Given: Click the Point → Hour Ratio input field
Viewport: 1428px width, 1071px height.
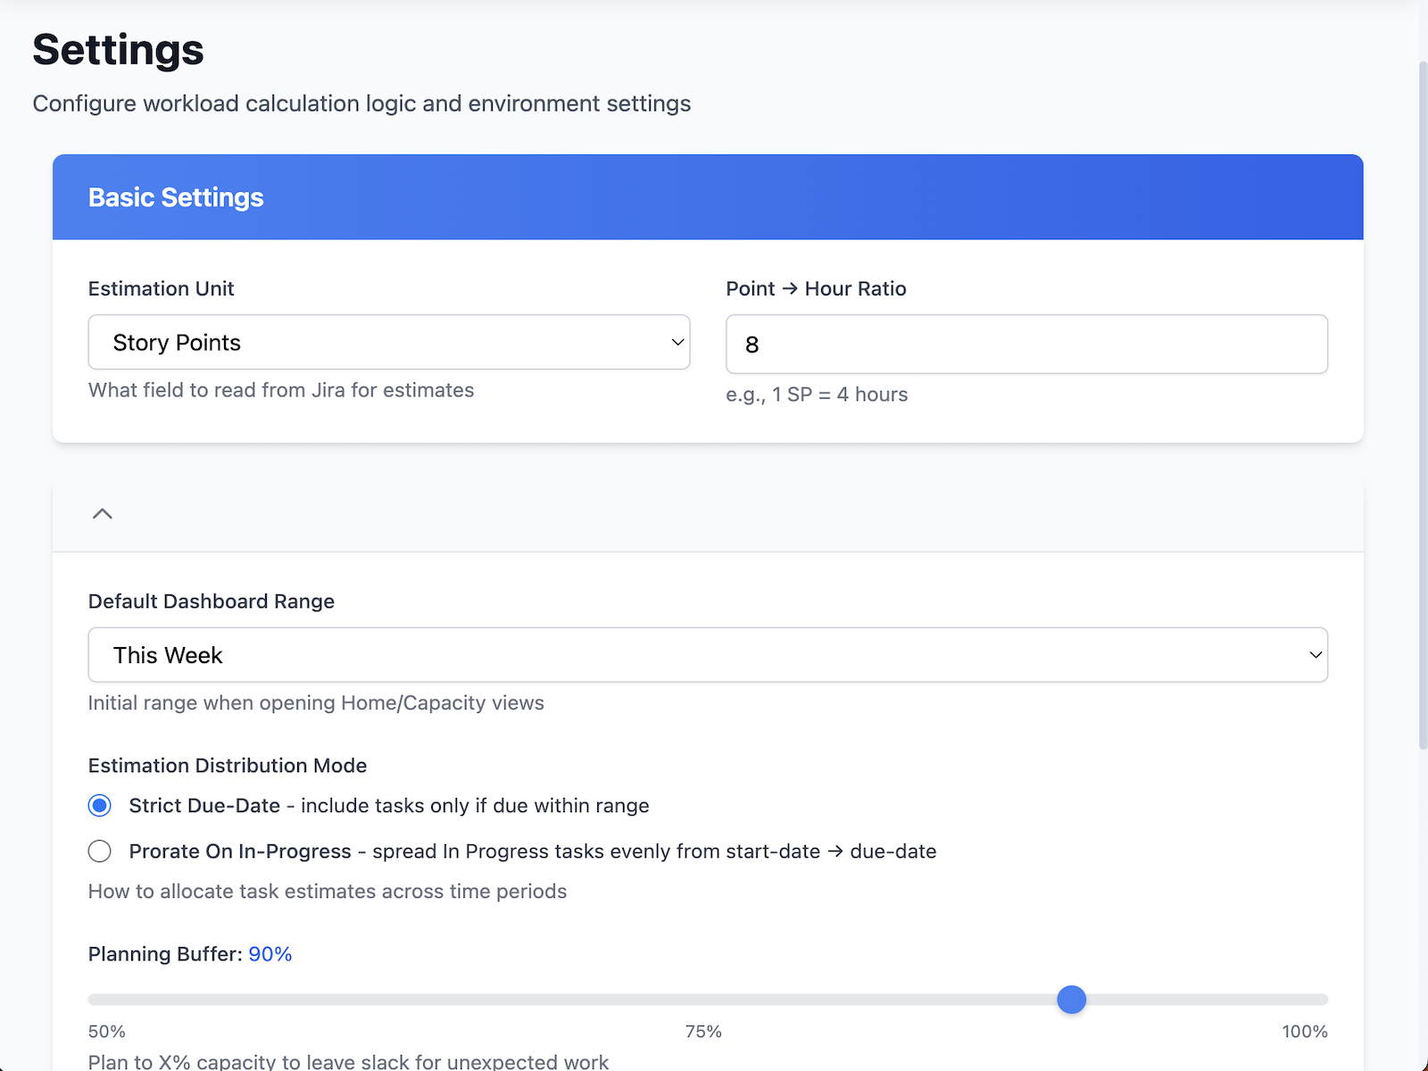Looking at the screenshot, I should 1026,344.
